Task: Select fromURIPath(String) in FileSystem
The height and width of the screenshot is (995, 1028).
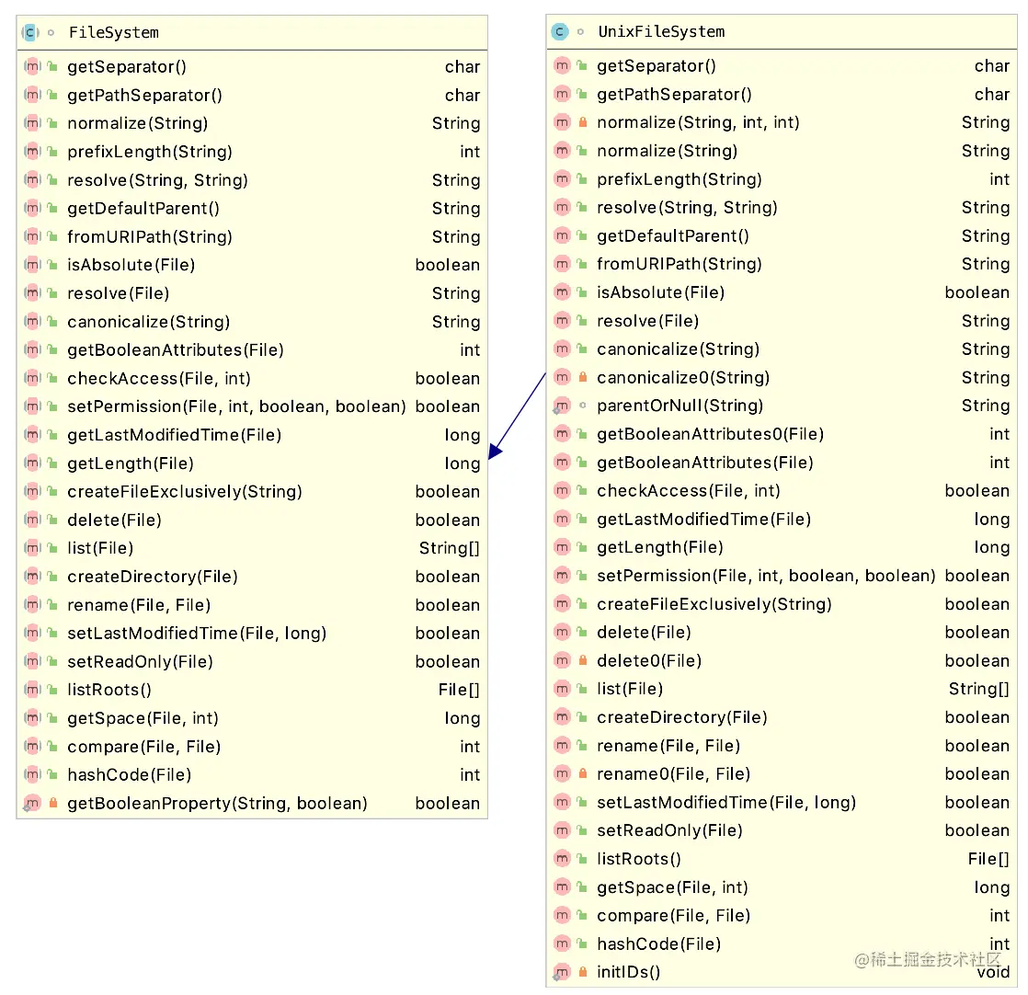Action: (150, 236)
